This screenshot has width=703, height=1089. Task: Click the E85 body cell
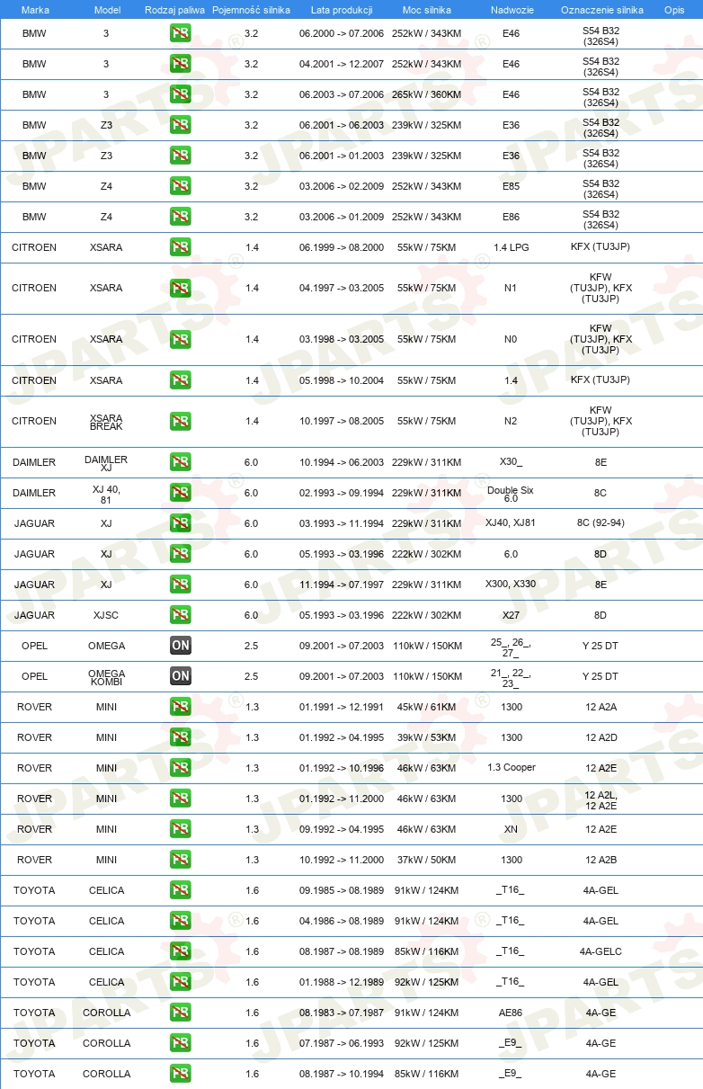511,187
